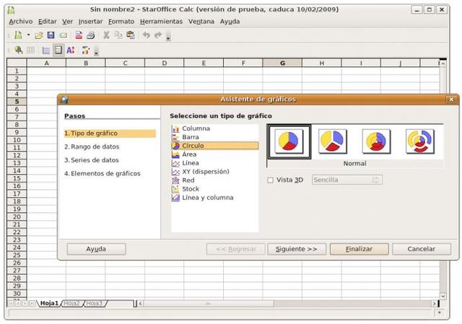
Task: Click the scale text icon
Action: click(x=71, y=51)
